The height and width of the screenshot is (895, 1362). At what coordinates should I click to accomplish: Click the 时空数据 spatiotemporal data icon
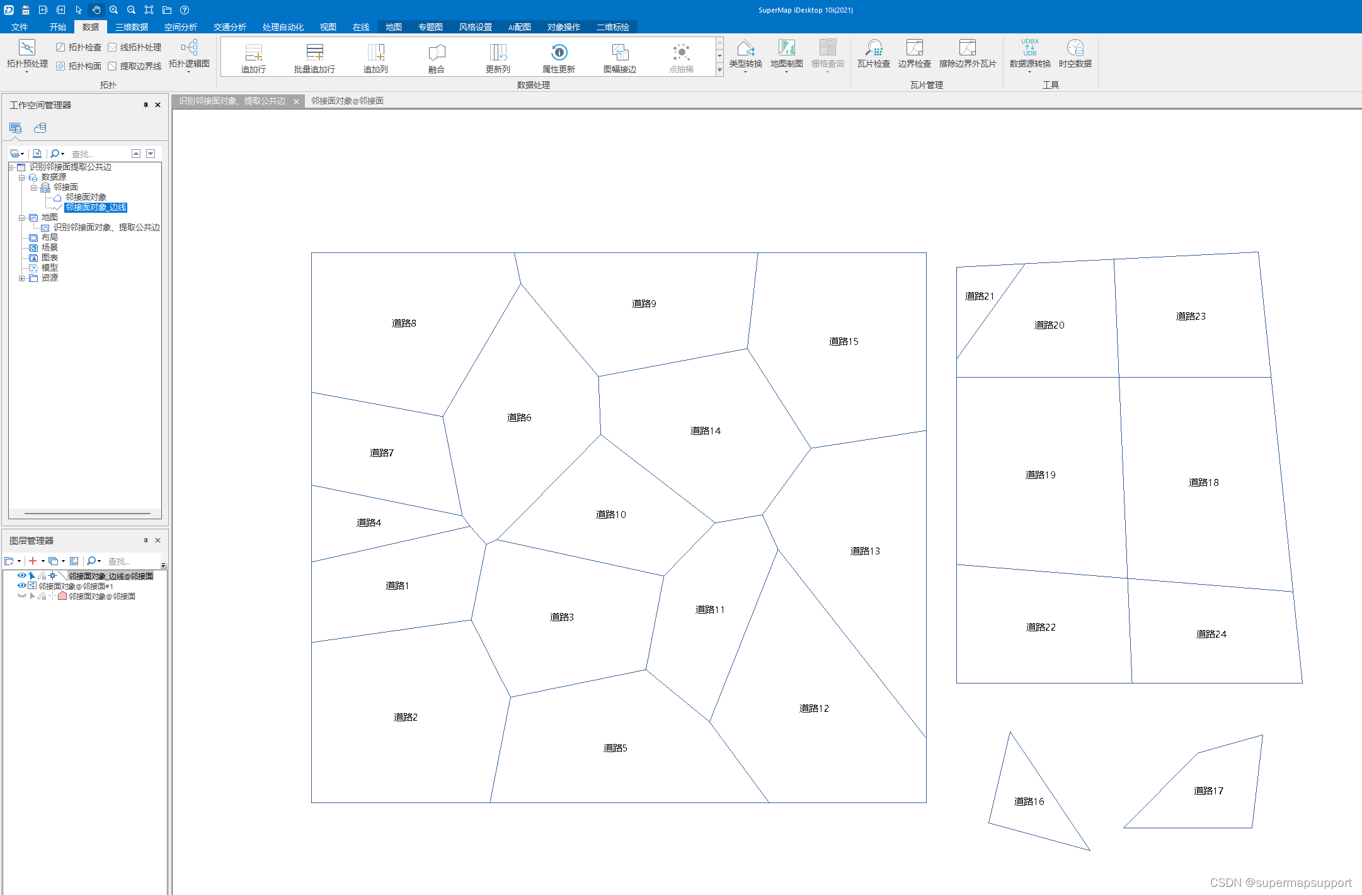click(1075, 48)
